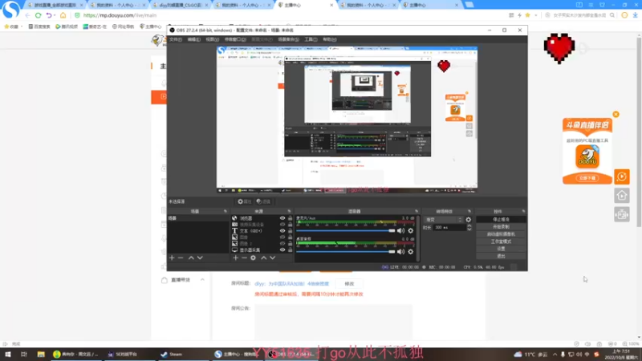Toggle the lock on the 文本 (GDI+) source
This screenshot has height=361, width=642.
pos(290,231)
